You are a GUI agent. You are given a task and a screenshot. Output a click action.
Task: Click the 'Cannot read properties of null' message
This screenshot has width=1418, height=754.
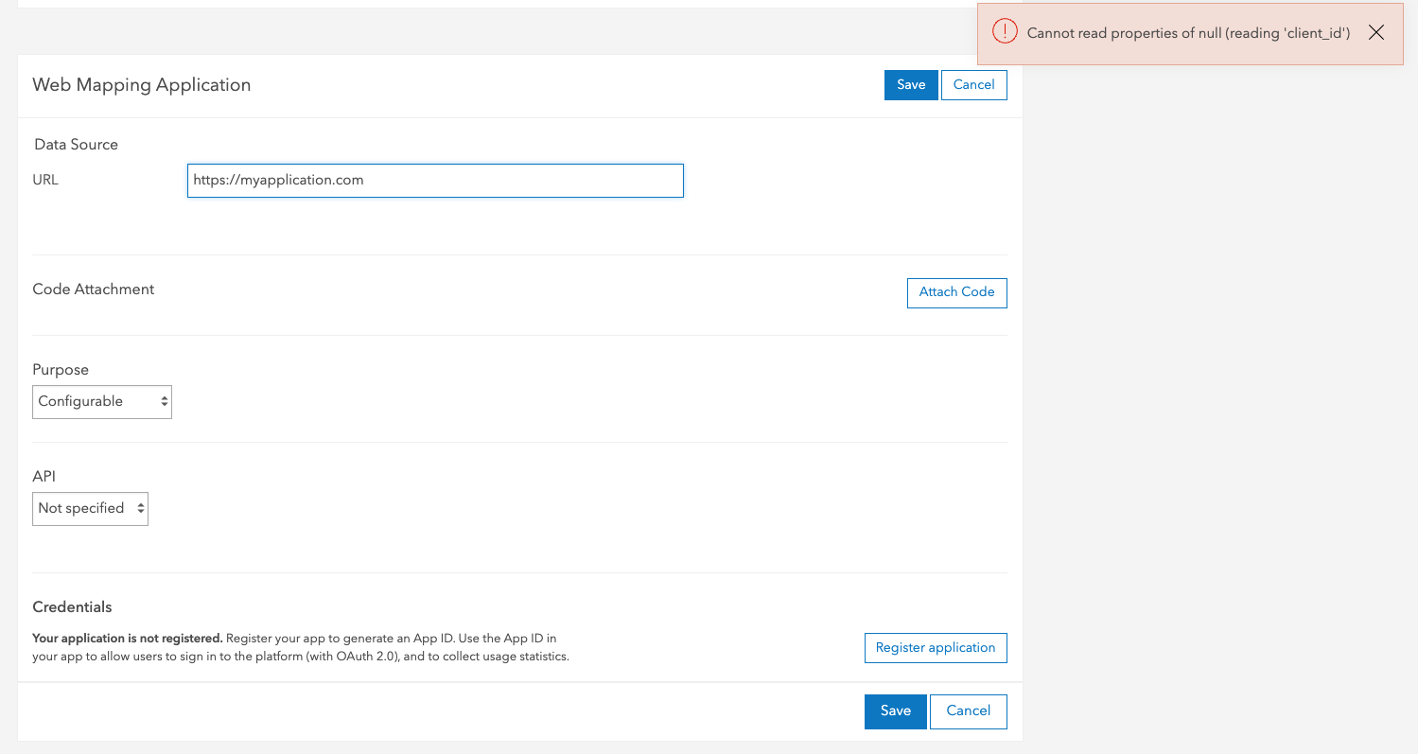click(1188, 33)
